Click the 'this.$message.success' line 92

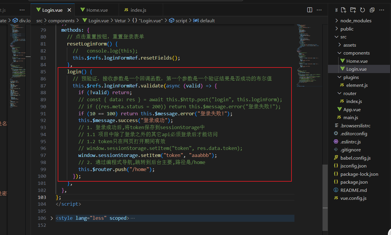click(x=126, y=120)
